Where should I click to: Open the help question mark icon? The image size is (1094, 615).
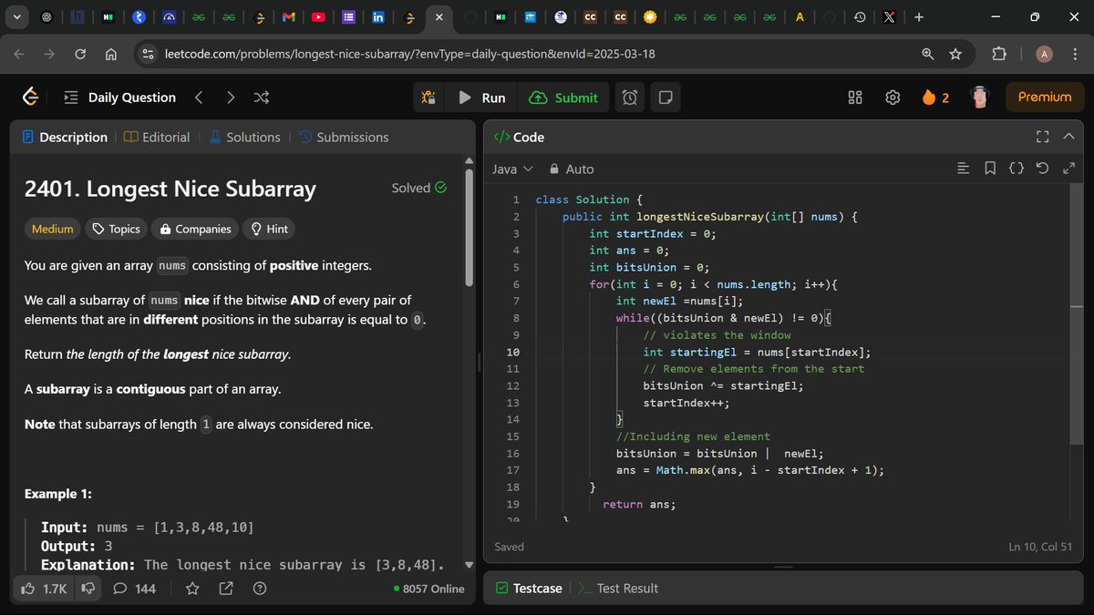pos(260,589)
